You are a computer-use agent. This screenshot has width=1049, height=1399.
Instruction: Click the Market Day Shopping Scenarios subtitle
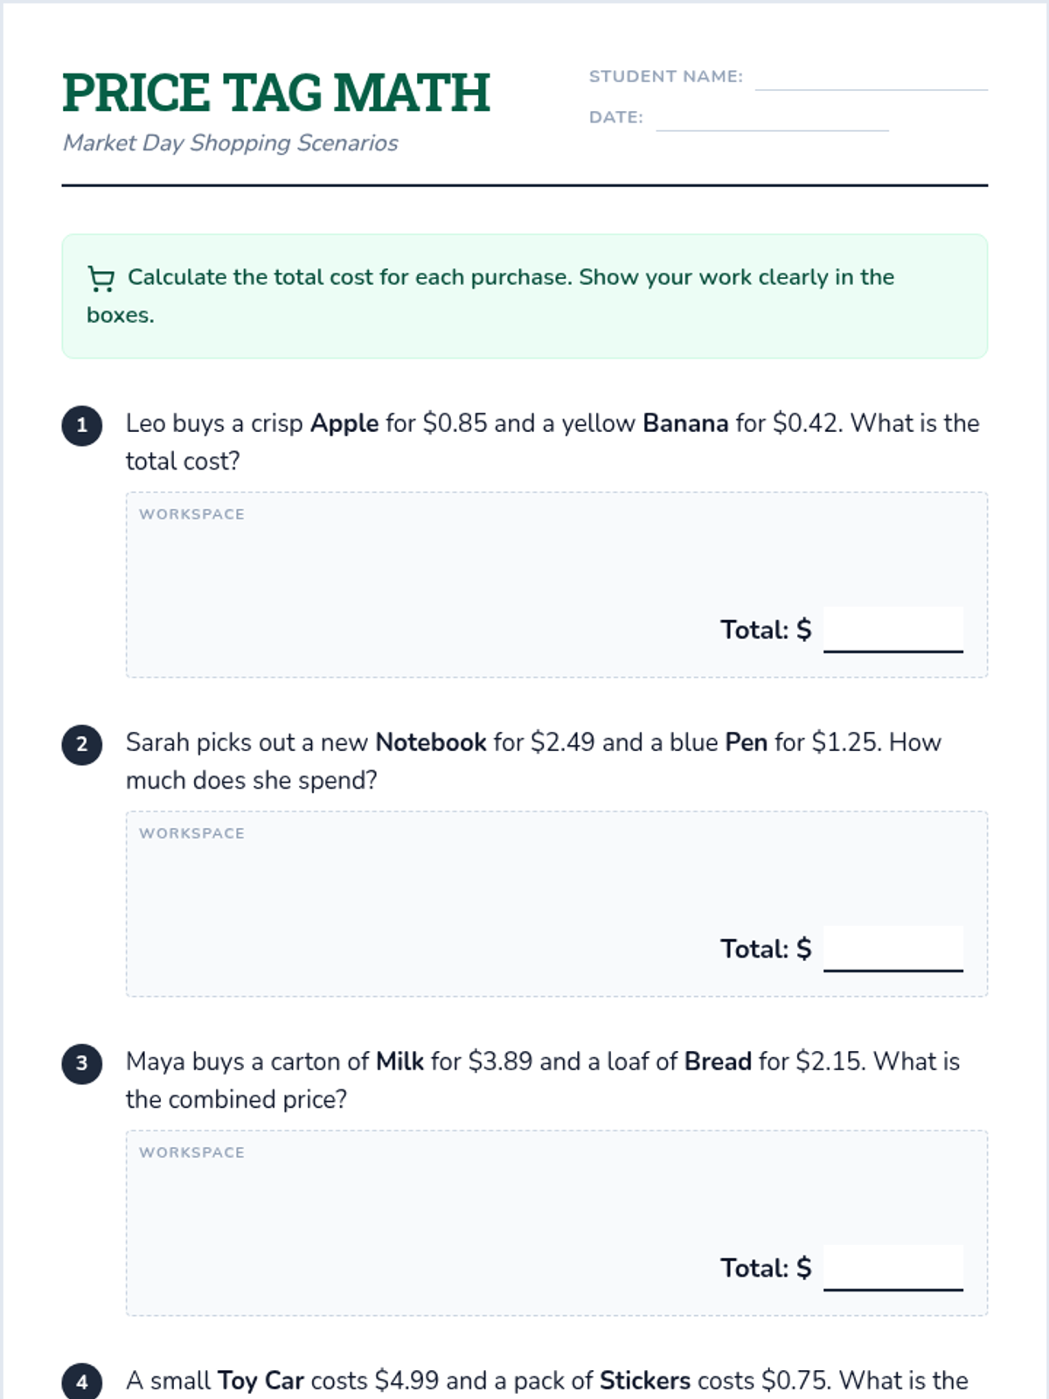click(231, 143)
